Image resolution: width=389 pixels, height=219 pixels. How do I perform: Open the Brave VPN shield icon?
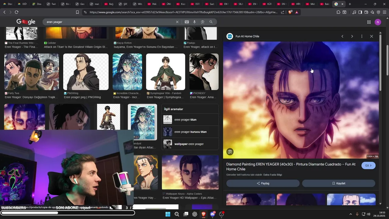tap(378, 12)
